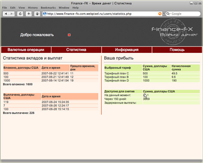Select the Тарифный план B row
The image size is (203, 163).
152,77
